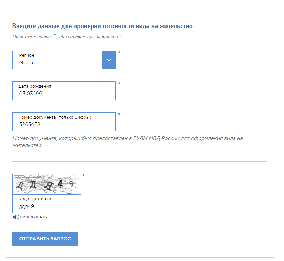Screen dimensions: 284x261
Task: Click the heading about проверки готовности вида на жительство
Action: pos(102,26)
